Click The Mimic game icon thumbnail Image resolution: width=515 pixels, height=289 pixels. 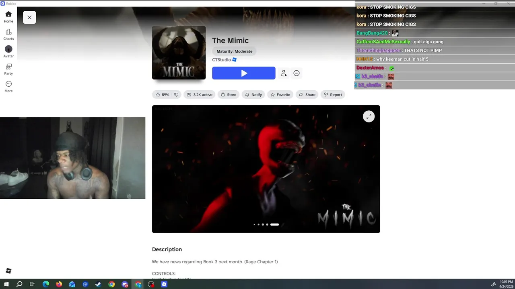[x=179, y=53]
